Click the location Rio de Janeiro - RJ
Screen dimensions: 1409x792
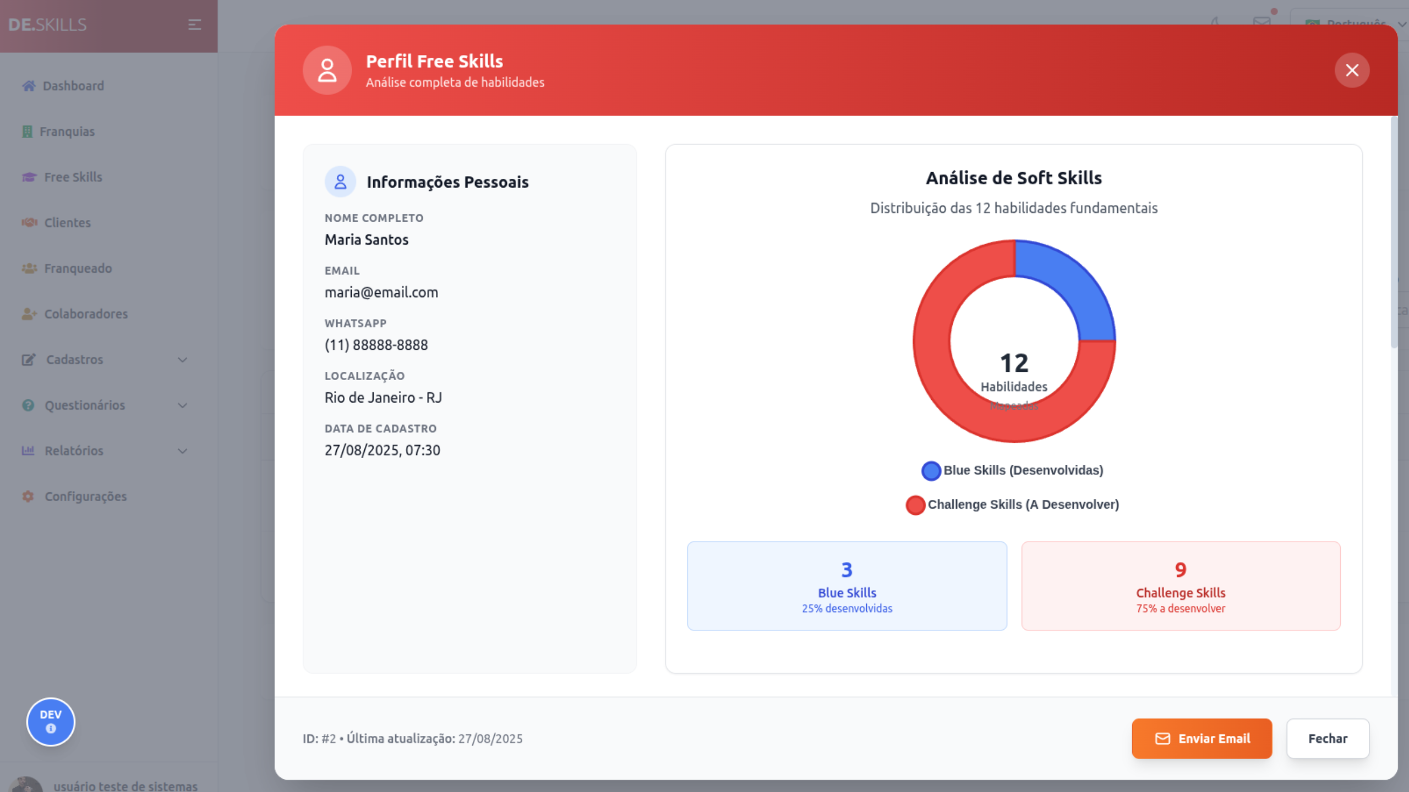tap(383, 398)
